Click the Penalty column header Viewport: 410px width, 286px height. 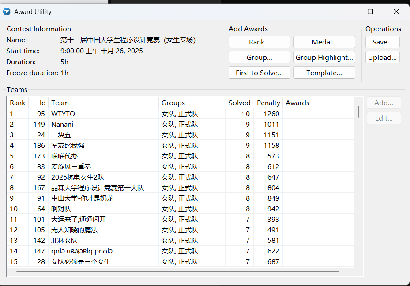(x=268, y=103)
